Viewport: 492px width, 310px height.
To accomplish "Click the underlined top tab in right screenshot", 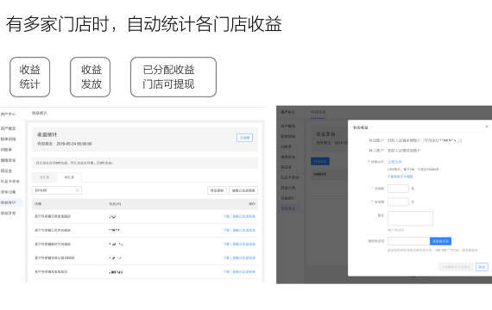I will (x=319, y=113).
